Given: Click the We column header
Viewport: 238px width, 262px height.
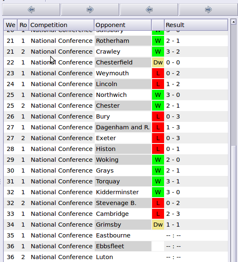Looking at the screenshot, I should 10,25.
